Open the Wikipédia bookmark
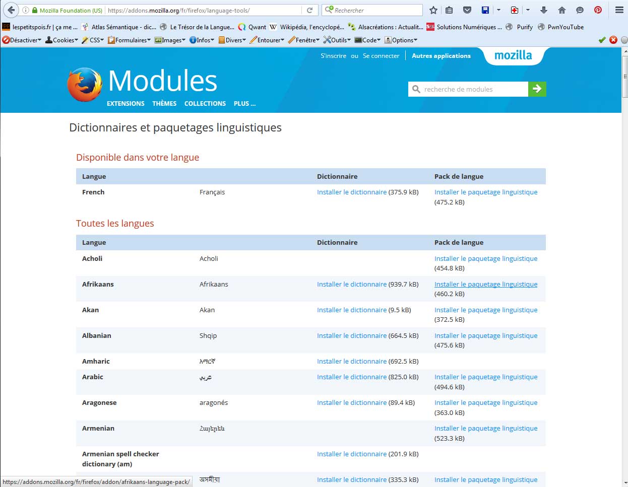Viewport: 628px width, 487px height. [x=307, y=27]
